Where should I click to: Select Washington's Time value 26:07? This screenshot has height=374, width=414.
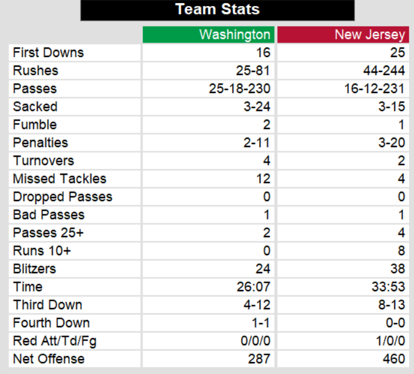tap(254, 287)
